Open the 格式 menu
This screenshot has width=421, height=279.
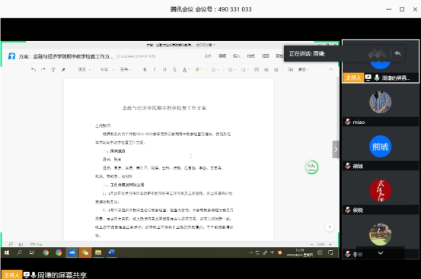pos(250,55)
